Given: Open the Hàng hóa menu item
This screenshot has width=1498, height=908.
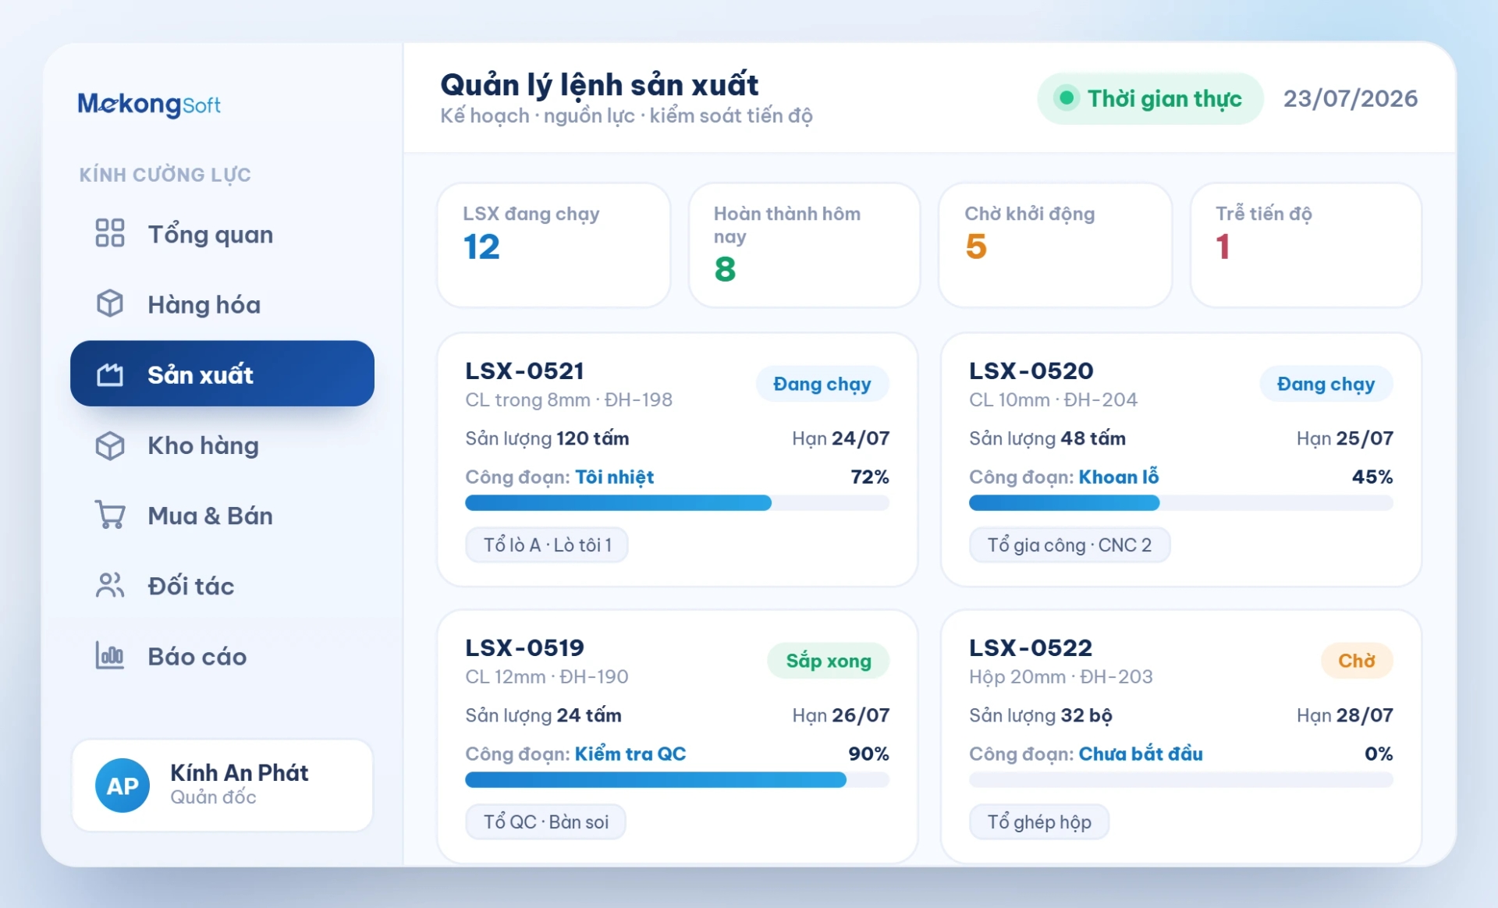Looking at the screenshot, I should (222, 304).
